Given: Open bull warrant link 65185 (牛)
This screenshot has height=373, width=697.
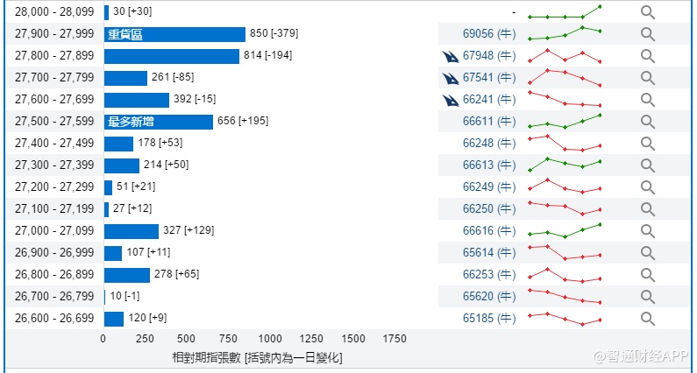Looking at the screenshot, I should pos(489,319).
